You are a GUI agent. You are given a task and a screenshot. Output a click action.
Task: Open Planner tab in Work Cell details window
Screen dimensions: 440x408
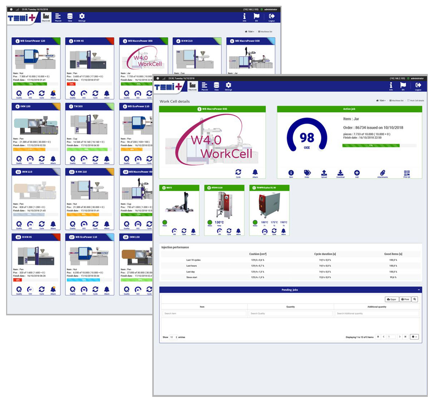pyautogui.click(x=204, y=86)
